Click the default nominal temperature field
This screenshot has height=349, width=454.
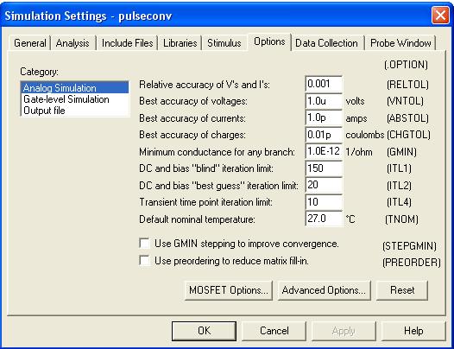click(324, 219)
